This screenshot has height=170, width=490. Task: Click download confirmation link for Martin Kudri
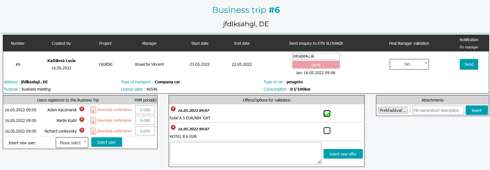[114, 121]
